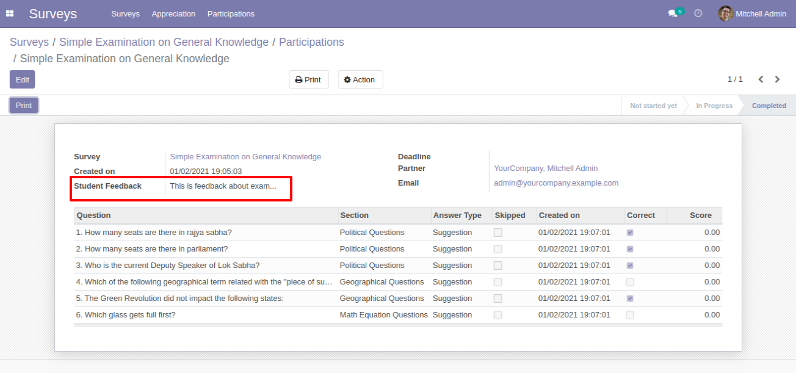This screenshot has height=373, width=796.
Task: Toggle Skipped checkbox for parliament seats question
Action: point(498,249)
